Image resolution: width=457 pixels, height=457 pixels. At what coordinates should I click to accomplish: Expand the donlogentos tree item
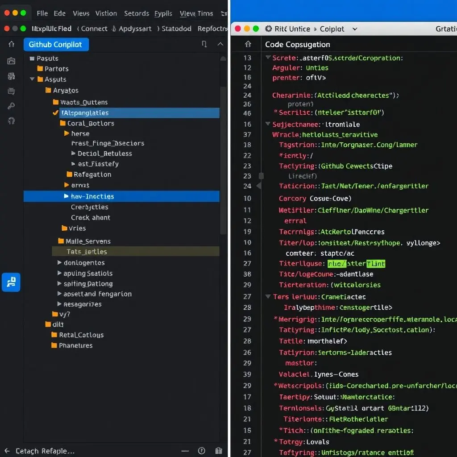coord(59,263)
